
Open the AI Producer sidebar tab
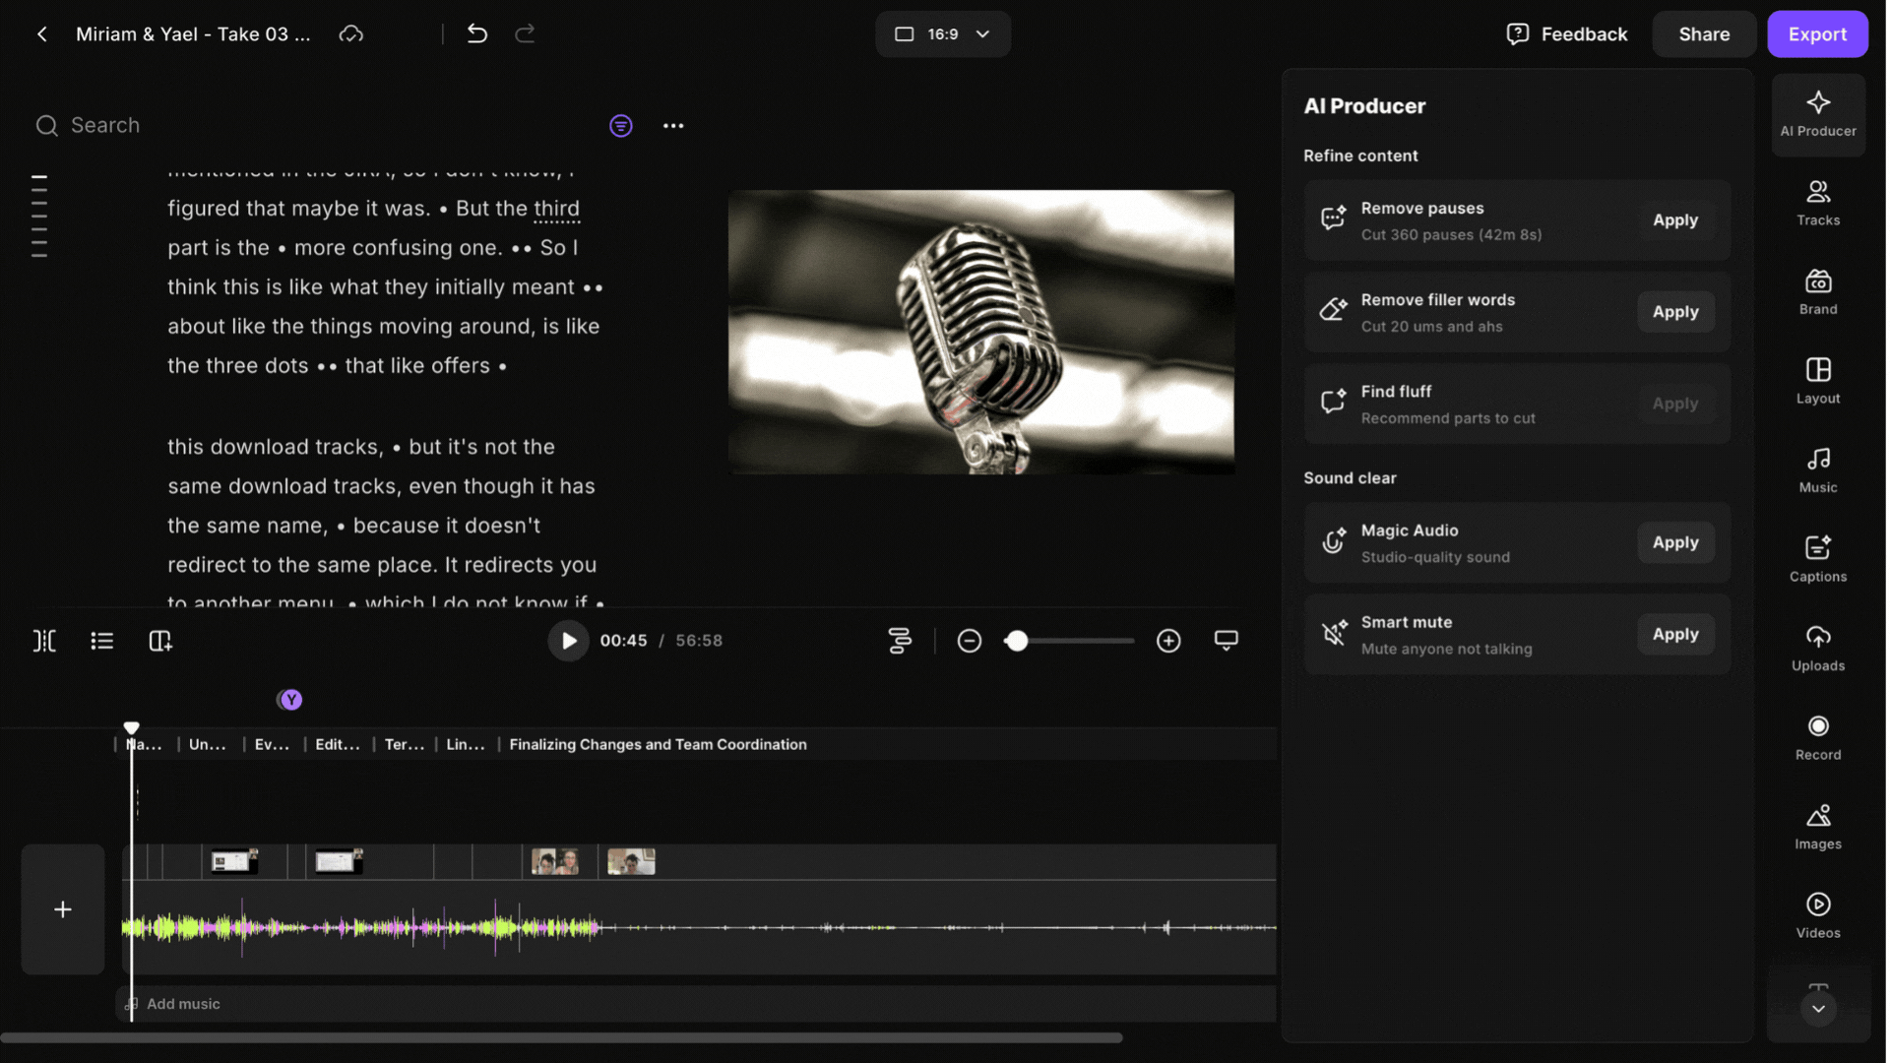1818,115
